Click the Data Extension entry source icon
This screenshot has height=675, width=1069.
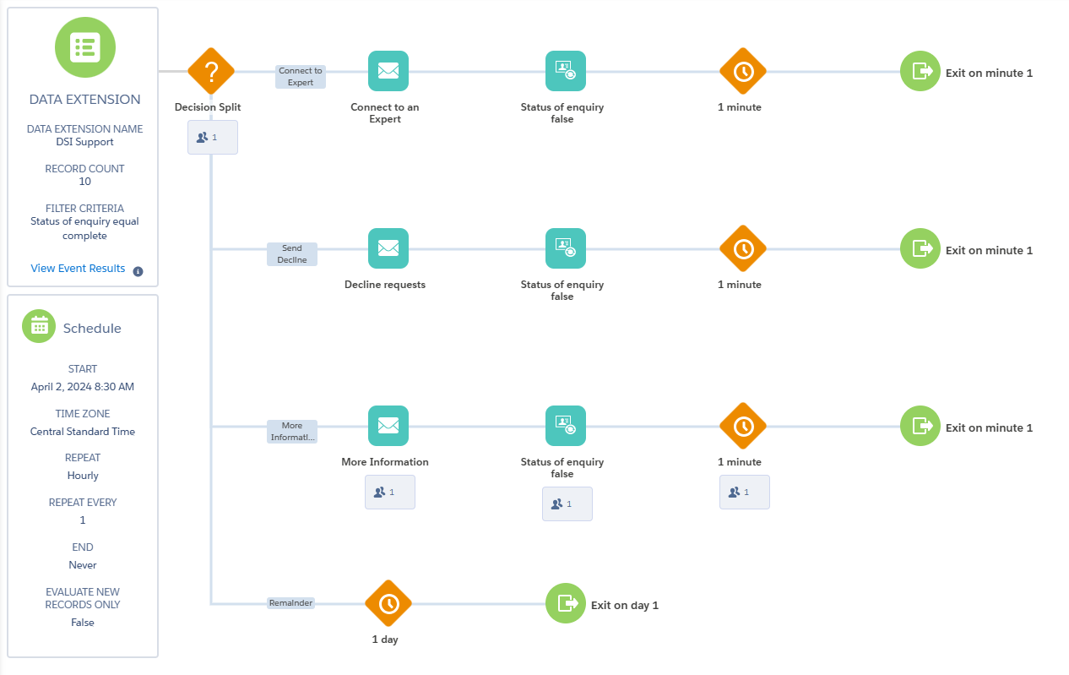(x=84, y=46)
